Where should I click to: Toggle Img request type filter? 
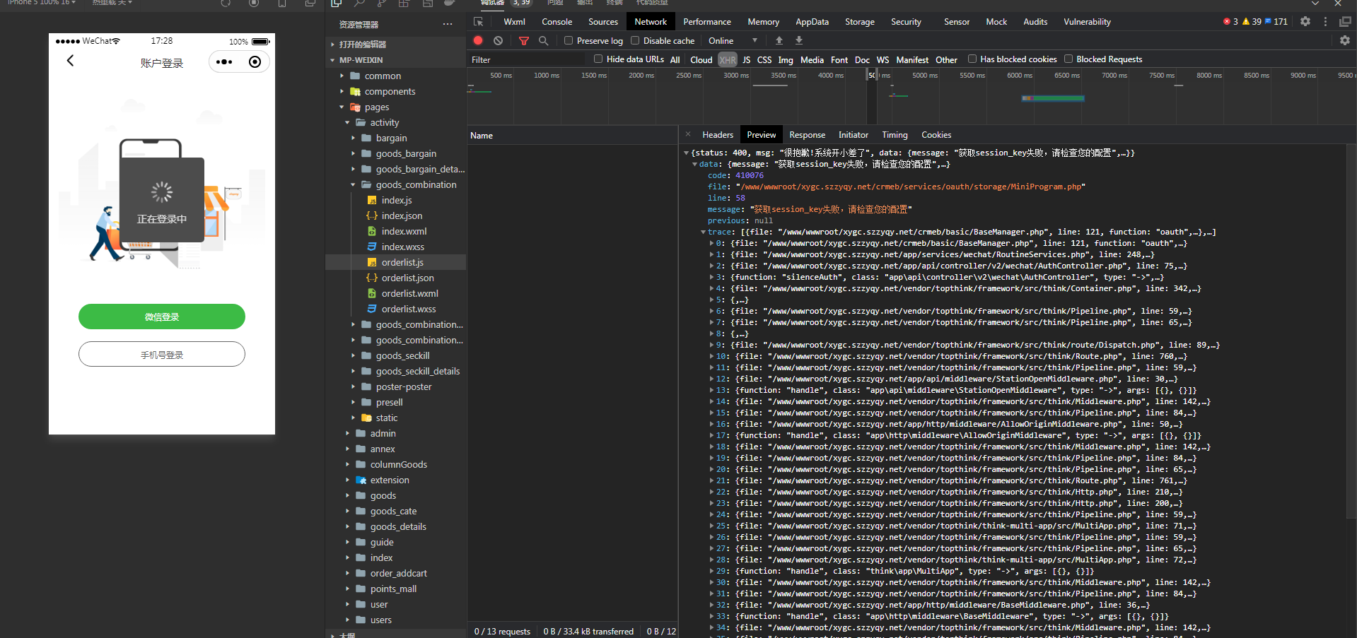click(786, 60)
